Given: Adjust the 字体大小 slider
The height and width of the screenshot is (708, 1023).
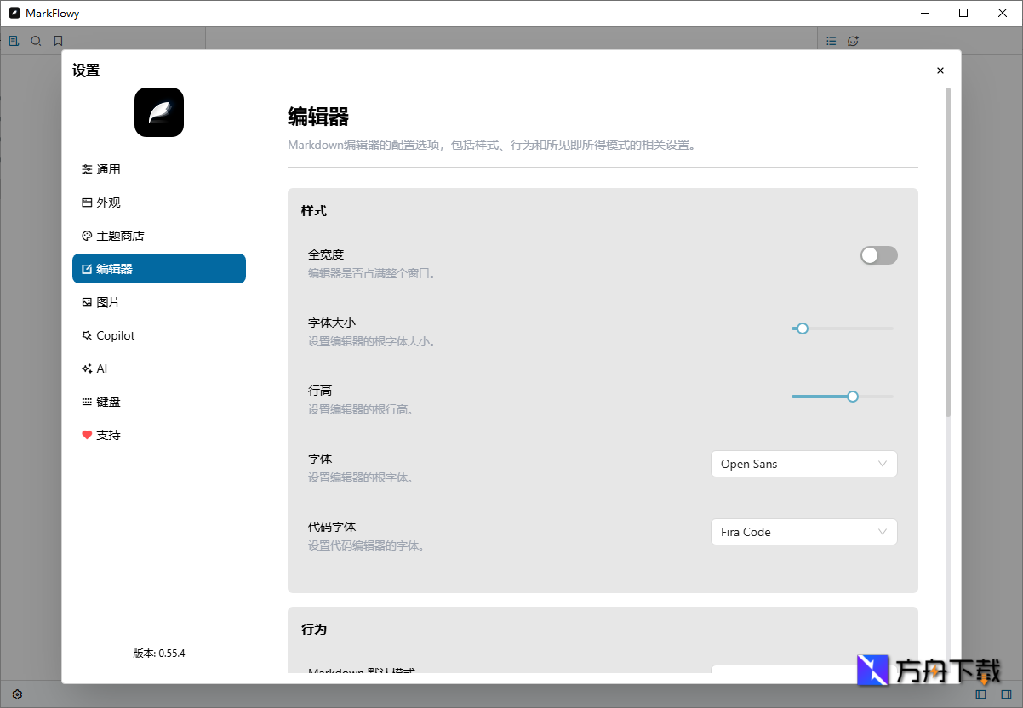Looking at the screenshot, I should pos(801,328).
